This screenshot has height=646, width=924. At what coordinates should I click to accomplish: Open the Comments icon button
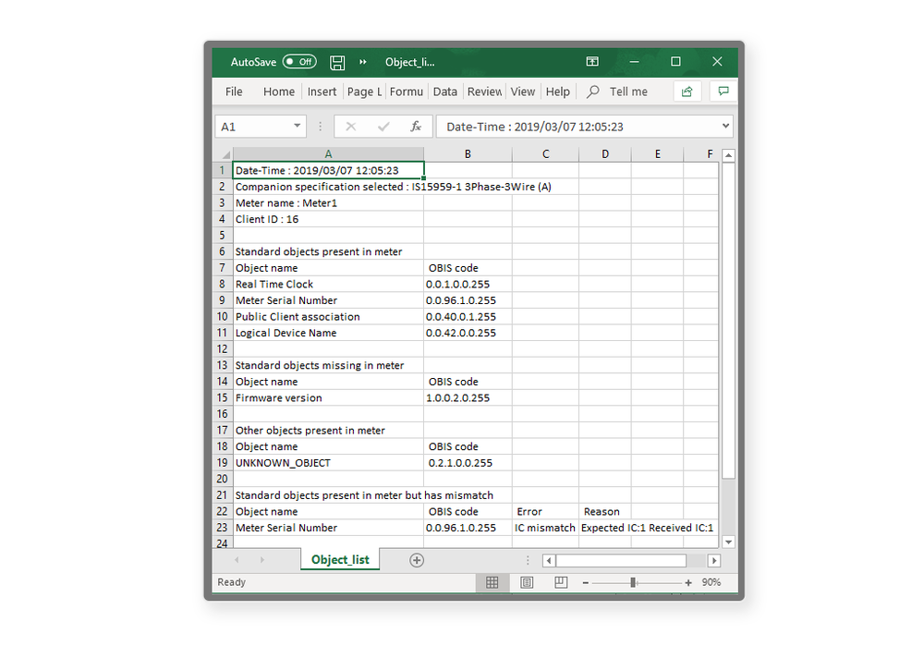click(x=723, y=91)
